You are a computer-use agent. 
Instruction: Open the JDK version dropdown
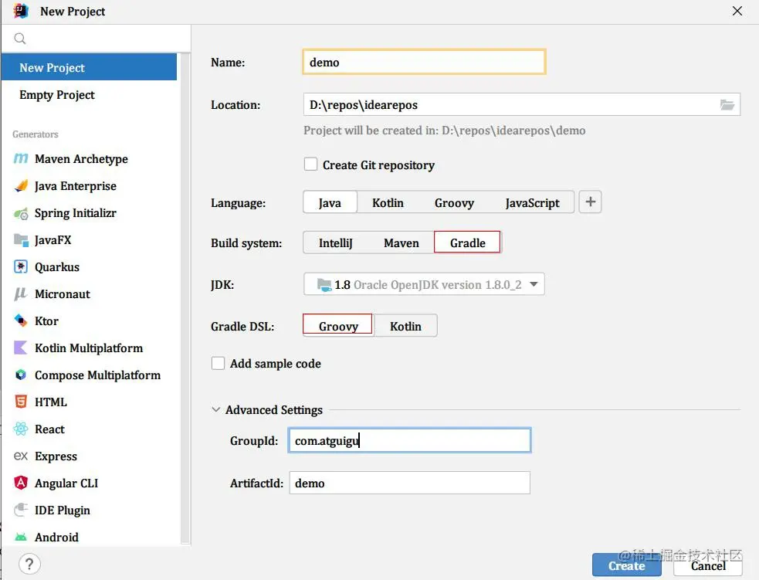(533, 283)
